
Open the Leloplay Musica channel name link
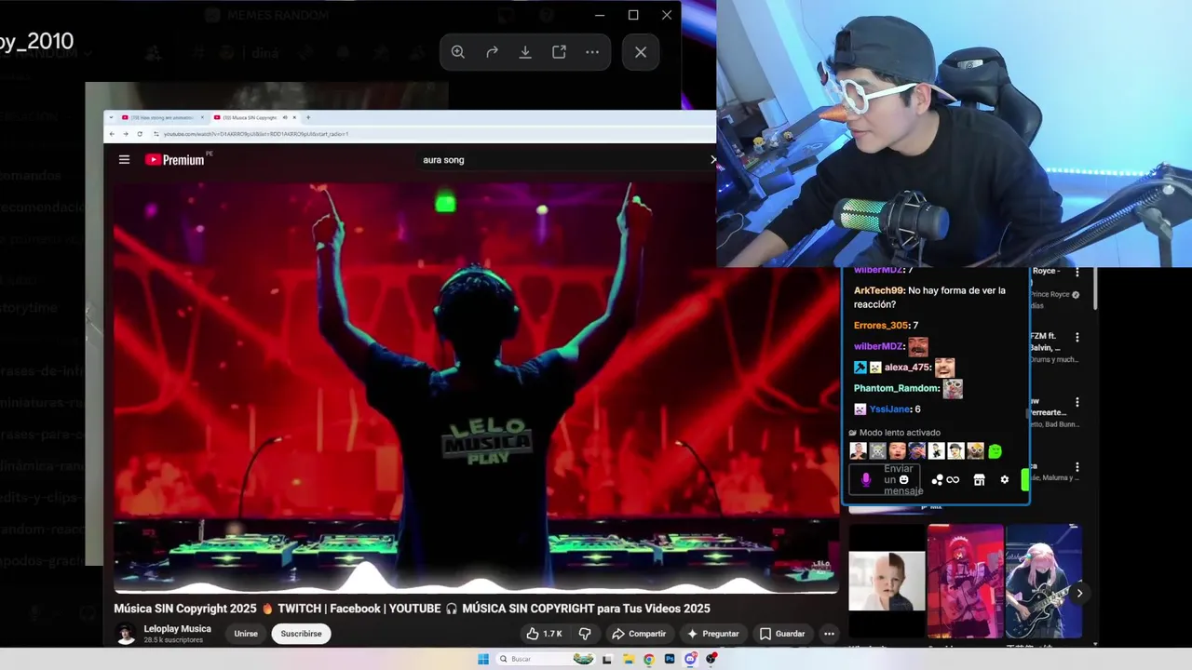(177, 629)
